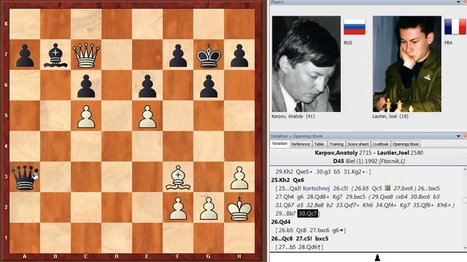Viewport: 467px width, 262px height.
Task: Select the black pawn on e6
Action: 147,86
